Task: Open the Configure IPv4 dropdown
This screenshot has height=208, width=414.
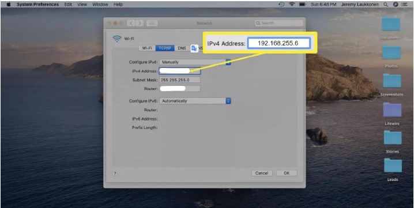Action: pos(195,62)
